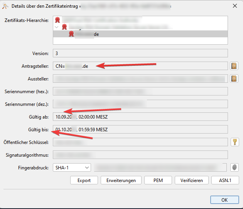Click the Gültig bis date field

(x=140, y=129)
